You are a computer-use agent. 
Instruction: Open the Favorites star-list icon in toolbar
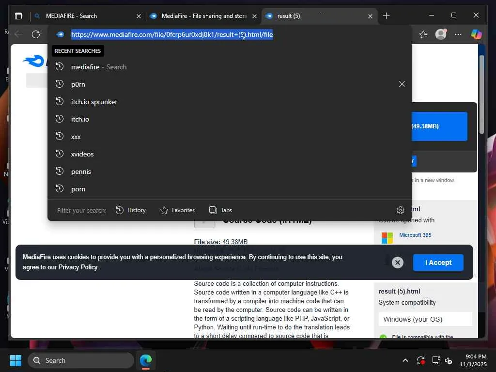pos(423,34)
